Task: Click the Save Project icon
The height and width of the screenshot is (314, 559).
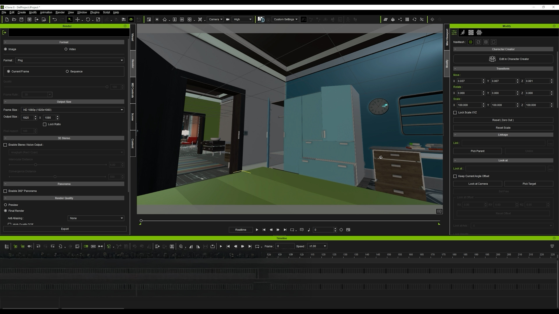Action: pyautogui.click(x=21, y=19)
